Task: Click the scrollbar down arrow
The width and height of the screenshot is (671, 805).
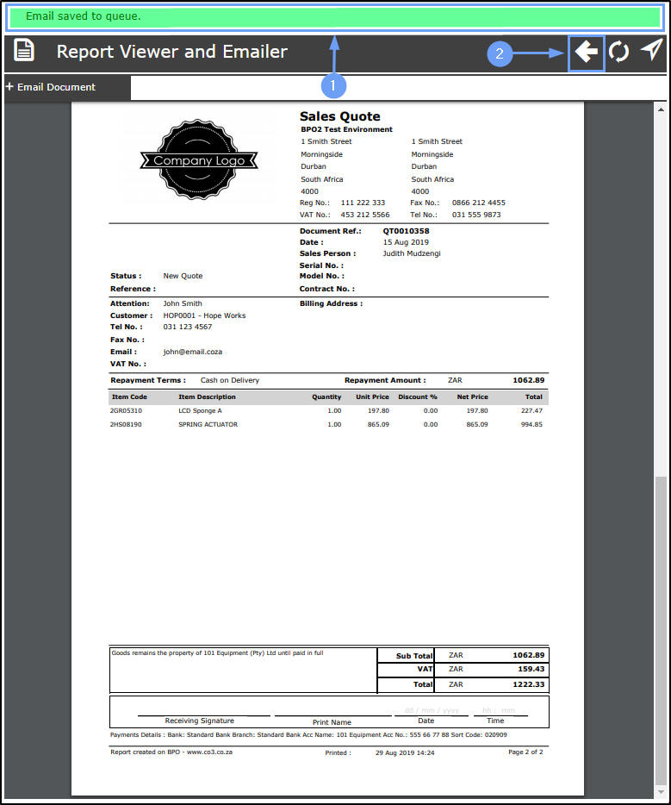Action: coord(661,793)
